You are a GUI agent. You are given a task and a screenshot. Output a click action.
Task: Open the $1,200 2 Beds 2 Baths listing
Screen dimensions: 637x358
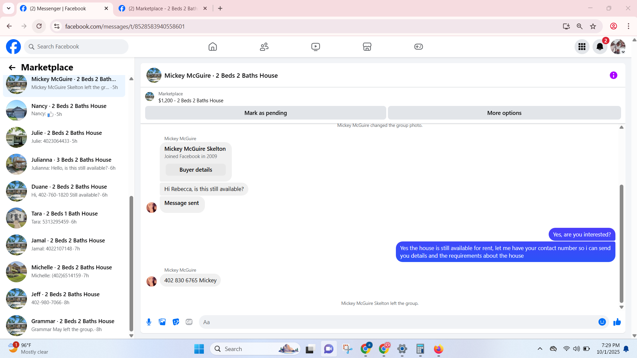[x=191, y=101]
